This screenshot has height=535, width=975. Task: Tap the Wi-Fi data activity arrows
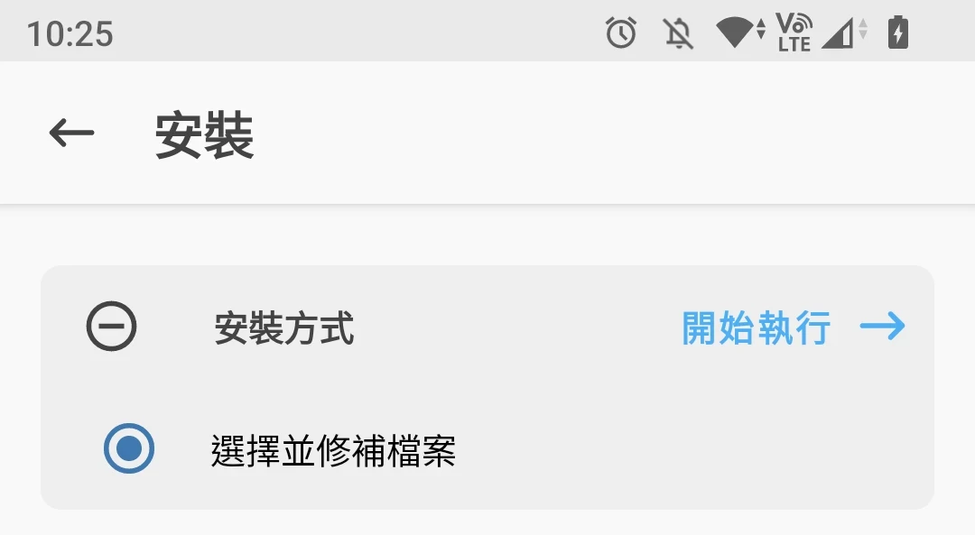[761, 29]
